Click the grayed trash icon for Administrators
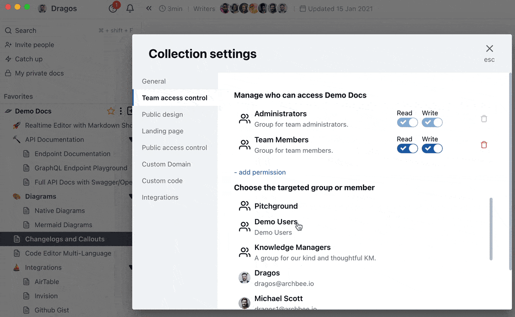515x317 pixels. (484, 119)
